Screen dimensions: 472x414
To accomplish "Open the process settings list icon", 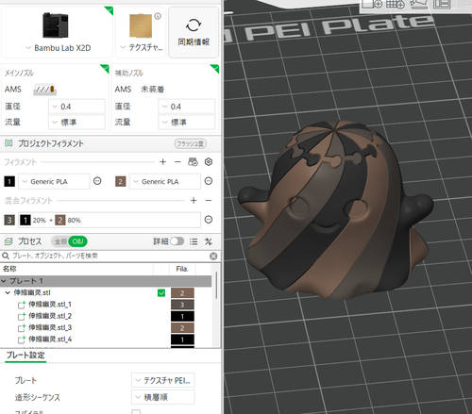I will click(194, 241).
